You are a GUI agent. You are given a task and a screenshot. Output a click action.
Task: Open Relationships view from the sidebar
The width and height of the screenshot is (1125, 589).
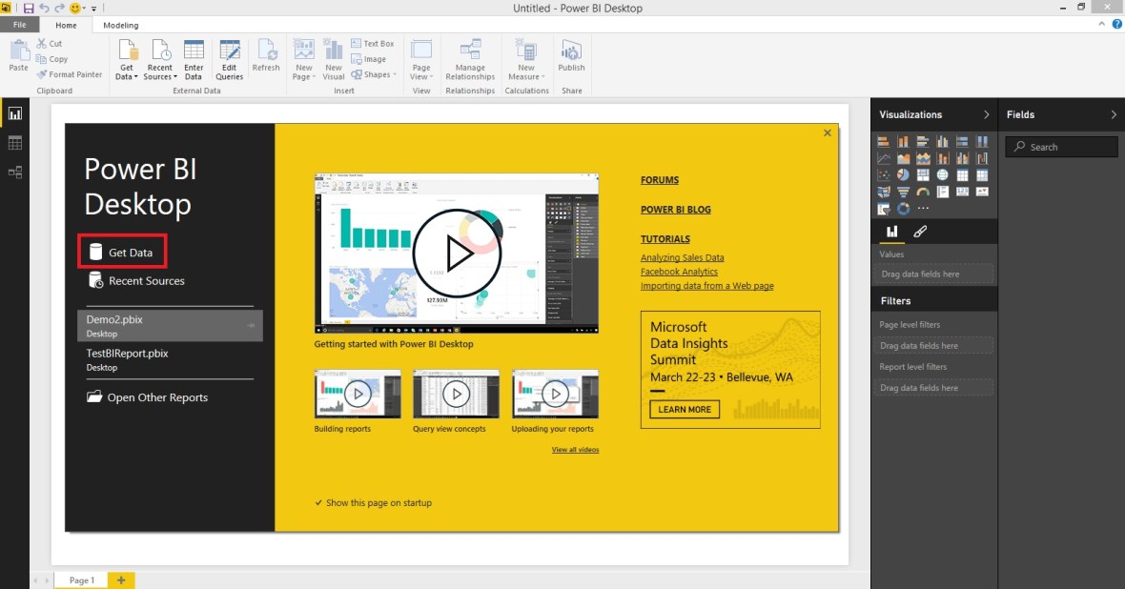[14, 173]
